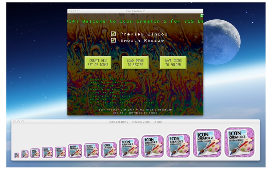The image size is (272, 170).
Task: Click the Icon Creator 2 main window title
Action: point(135,11)
